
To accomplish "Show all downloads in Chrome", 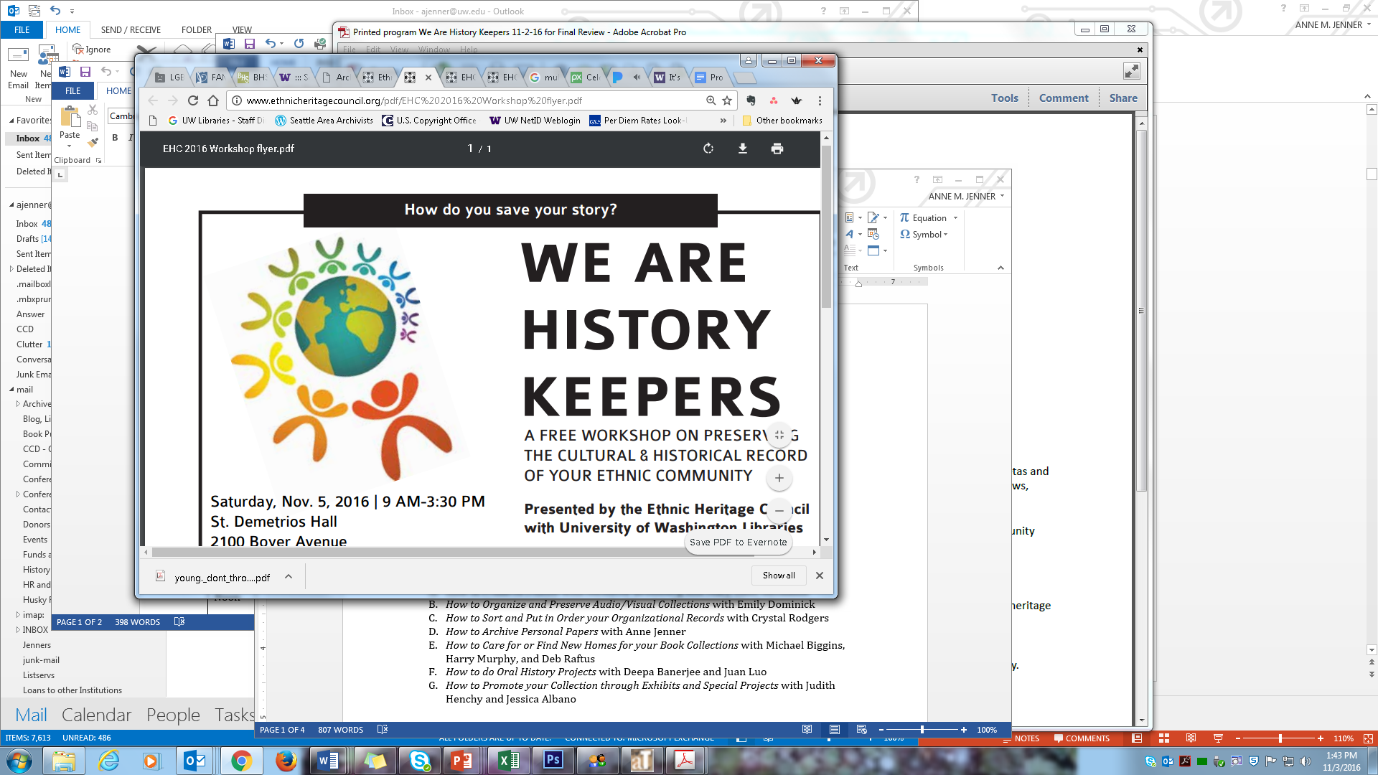I will pyautogui.click(x=779, y=576).
